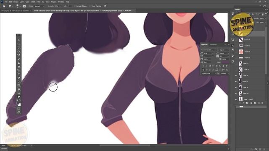
Task: Create a new group folder icon
Action: pyautogui.click(x=255, y=103)
